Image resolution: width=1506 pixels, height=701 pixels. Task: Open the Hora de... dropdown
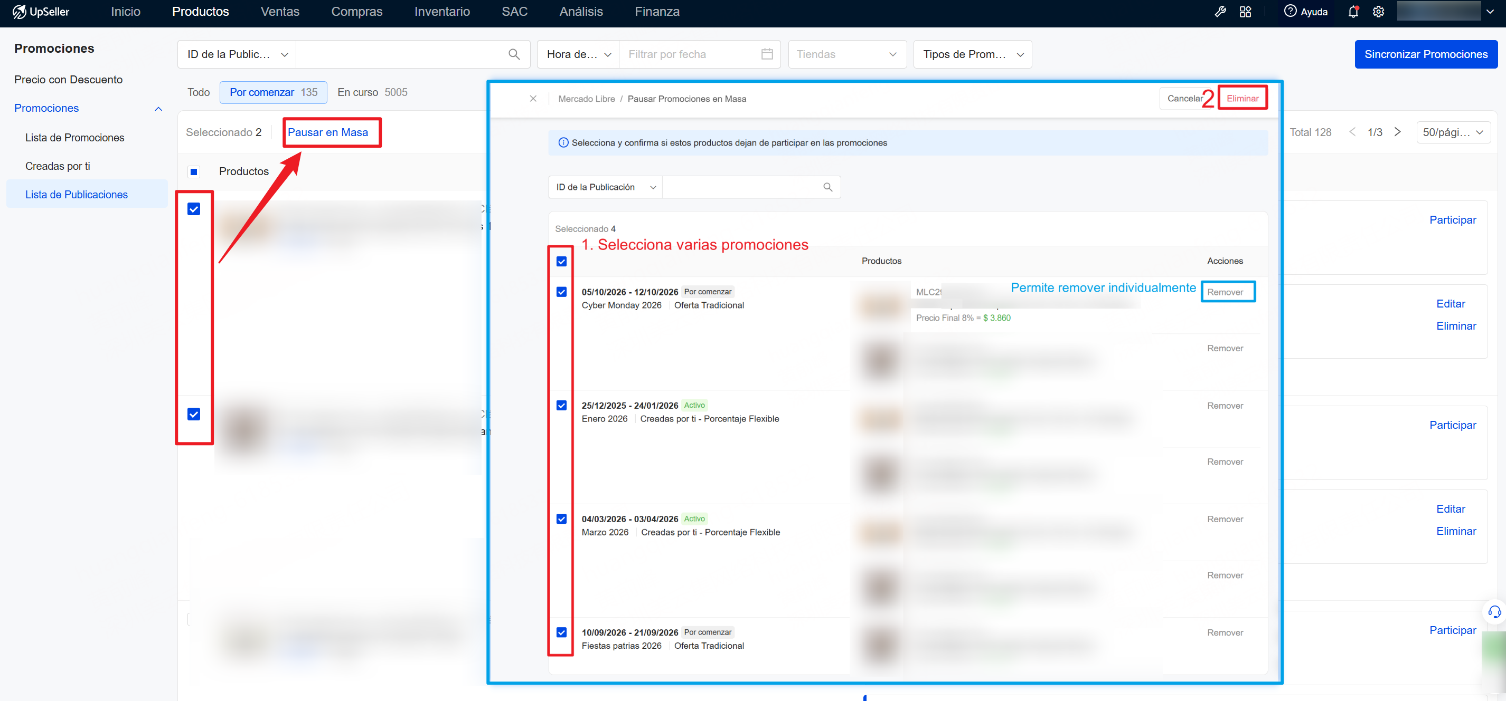578,54
